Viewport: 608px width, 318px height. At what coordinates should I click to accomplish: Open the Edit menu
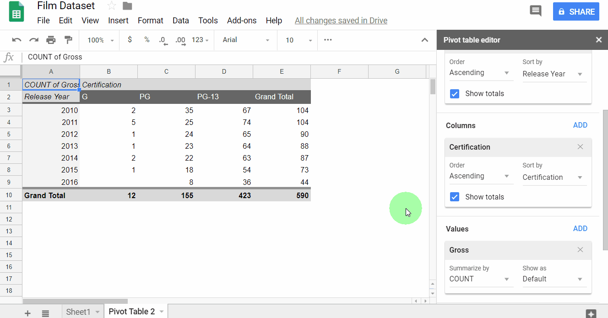65,21
